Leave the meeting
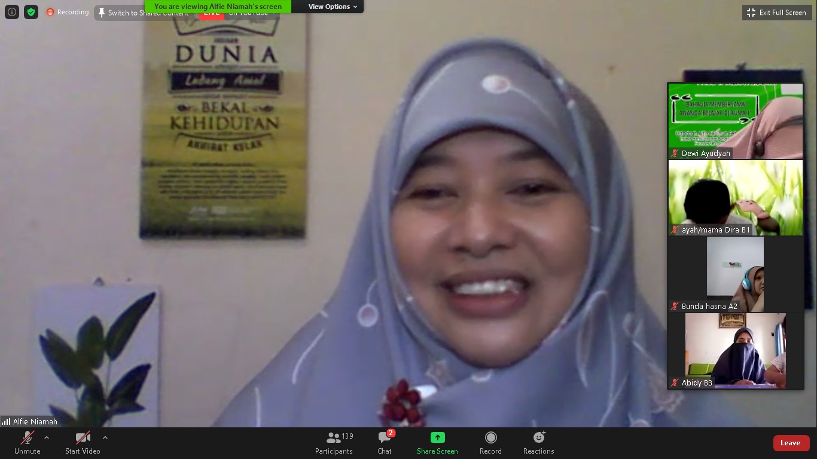 pos(791,443)
